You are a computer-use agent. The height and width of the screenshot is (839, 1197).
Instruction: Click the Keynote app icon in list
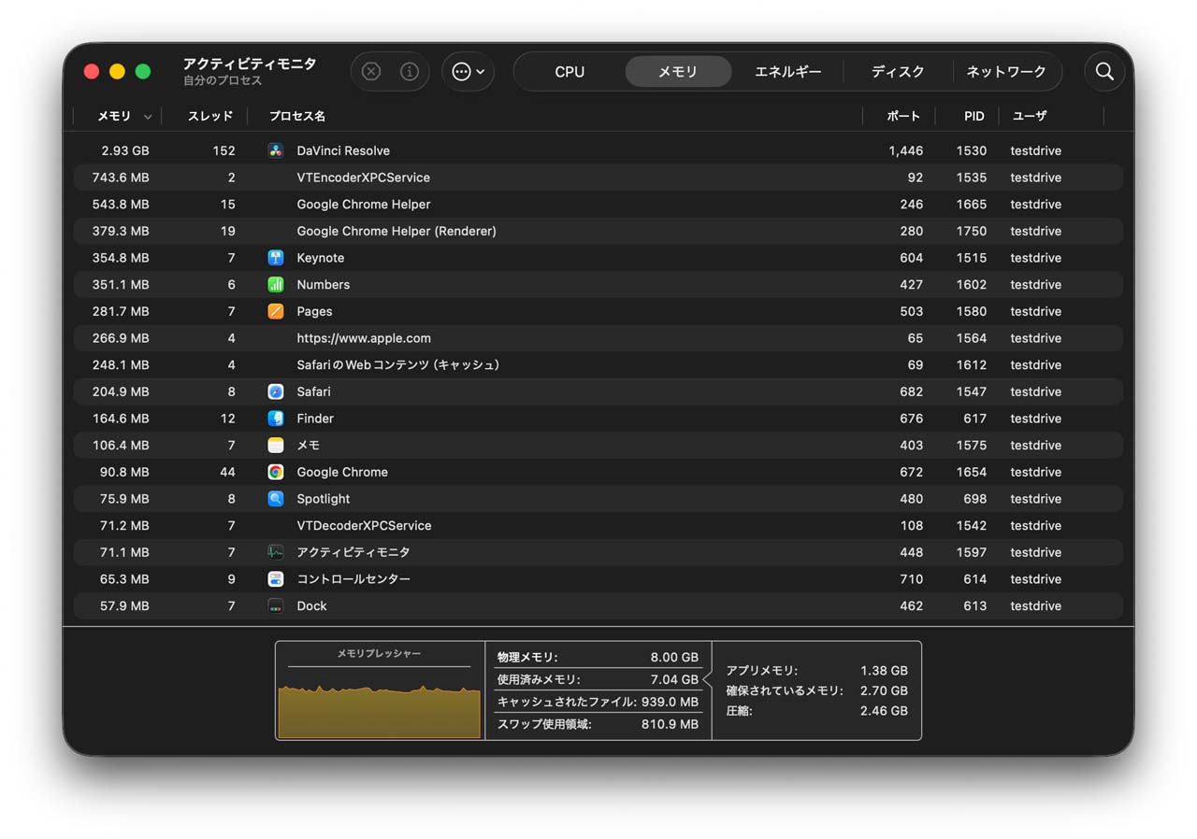click(276, 258)
